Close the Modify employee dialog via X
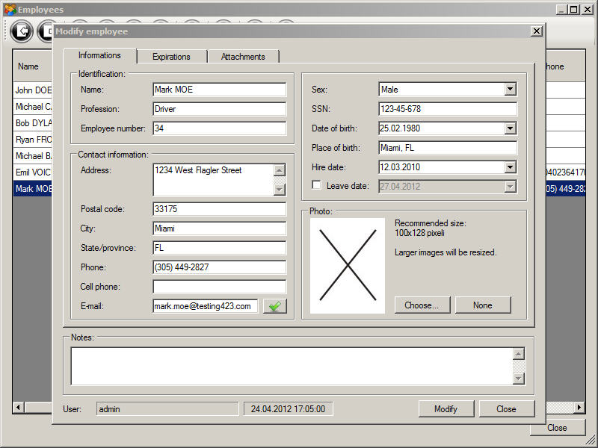The image size is (598, 448). [x=536, y=31]
